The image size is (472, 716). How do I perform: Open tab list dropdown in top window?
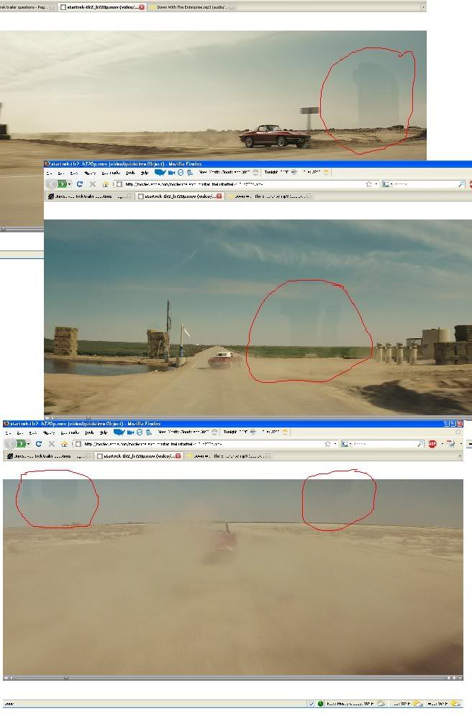coord(424,7)
